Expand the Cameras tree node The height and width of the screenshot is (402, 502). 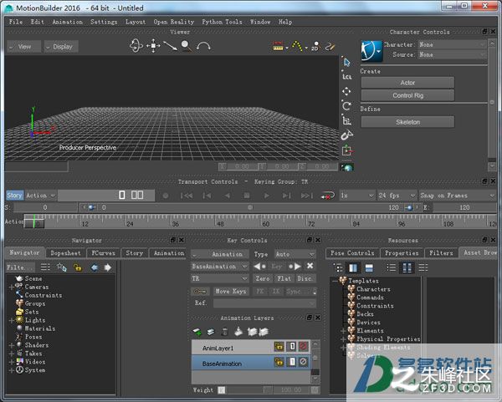pyautogui.click(x=11, y=288)
